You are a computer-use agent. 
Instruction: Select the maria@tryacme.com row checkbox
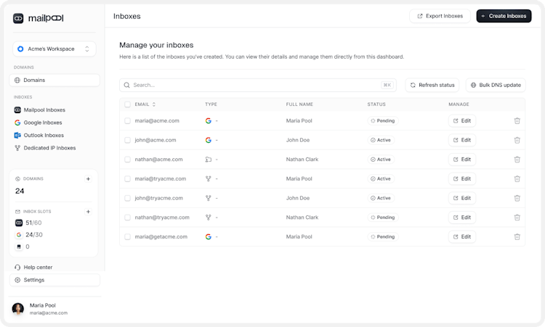coord(127,178)
